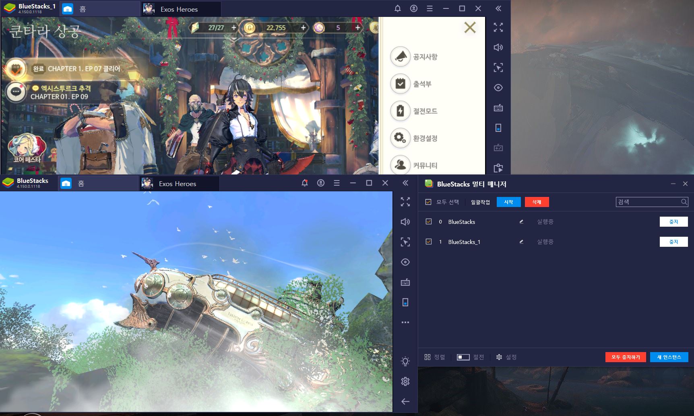Minimize the BlueStacks Multi Manager window
The image size is (694, 416).
[x=673, y=184]
